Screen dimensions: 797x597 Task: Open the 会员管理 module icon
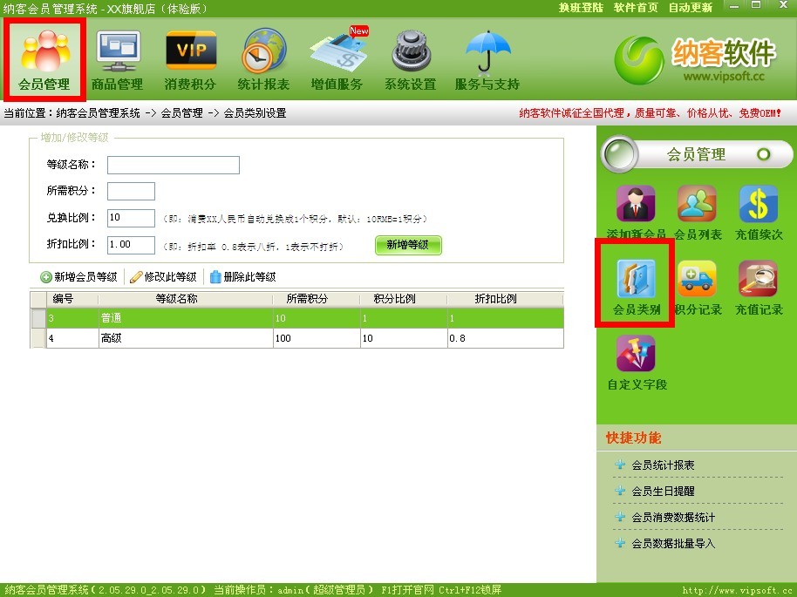[44, 59]
